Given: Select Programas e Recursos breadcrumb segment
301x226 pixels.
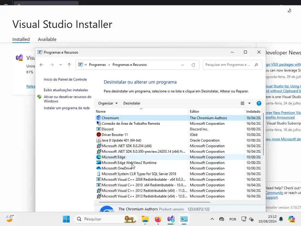Looking at the screenshot, I should tap(130, 65).
